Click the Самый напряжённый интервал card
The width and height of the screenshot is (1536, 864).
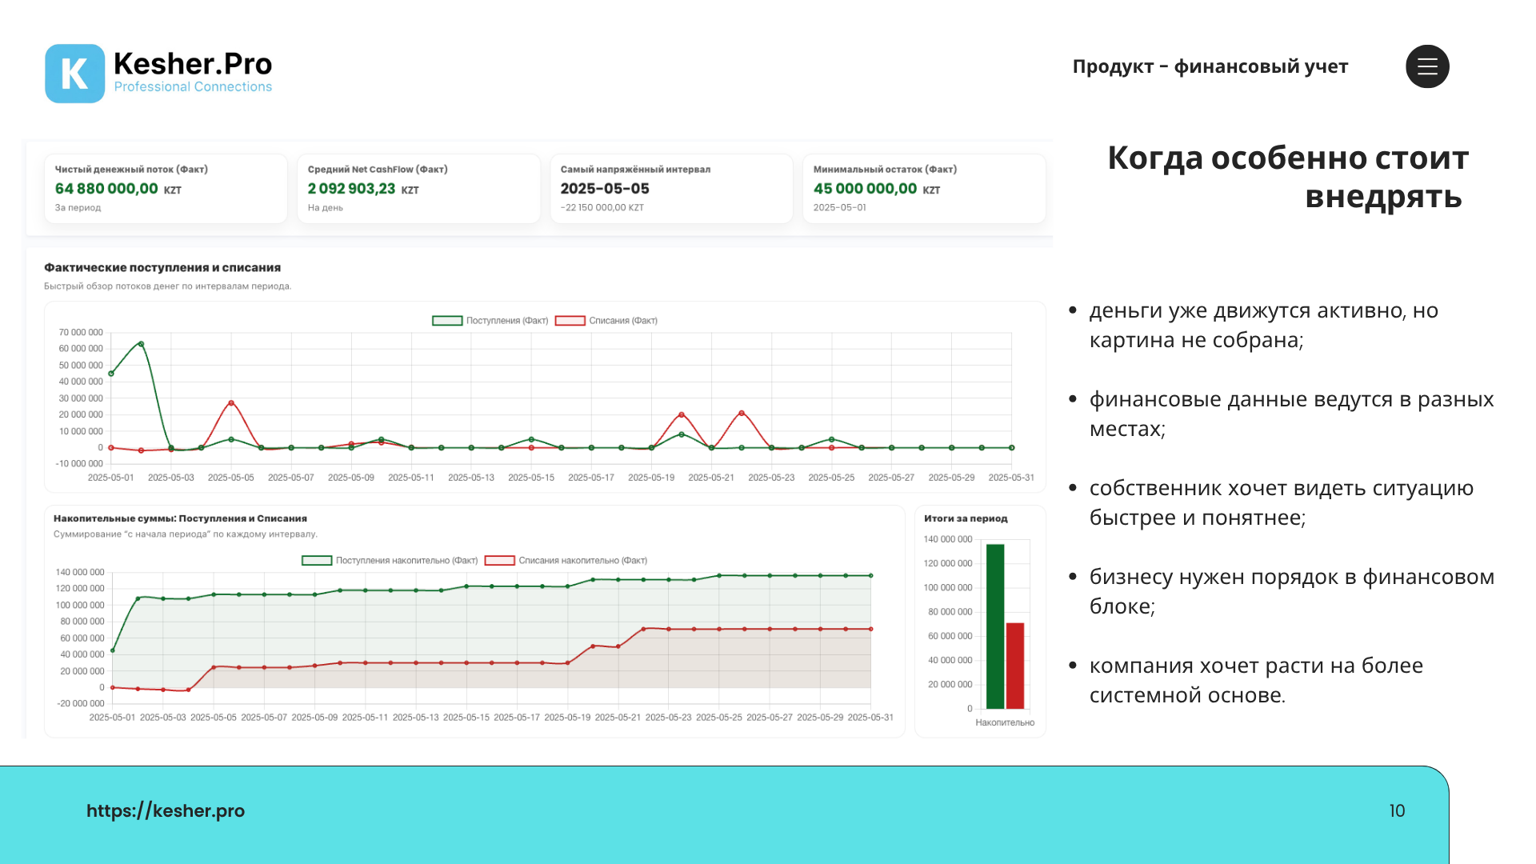pyautogui.click(x=671, y=189)
